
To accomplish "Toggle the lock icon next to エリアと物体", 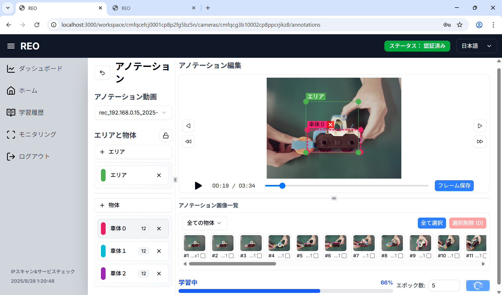I will 166,135.
